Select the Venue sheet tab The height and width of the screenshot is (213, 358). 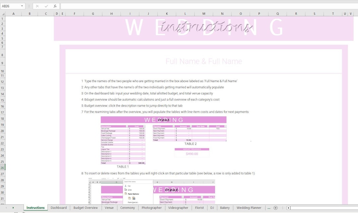click(109, 208)
